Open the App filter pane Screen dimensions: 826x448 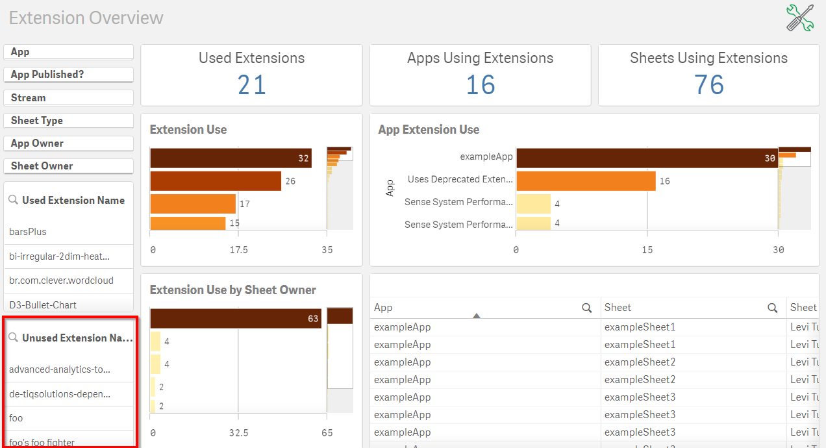69,52
